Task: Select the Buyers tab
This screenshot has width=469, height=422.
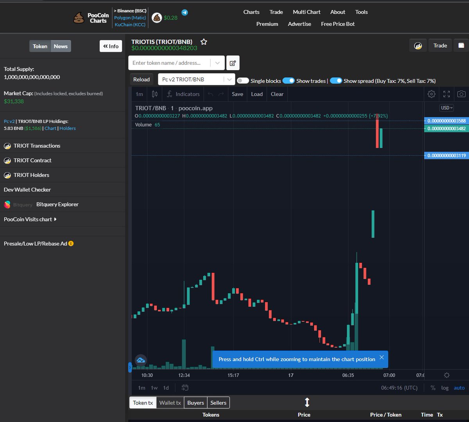Action: point(195,402)
